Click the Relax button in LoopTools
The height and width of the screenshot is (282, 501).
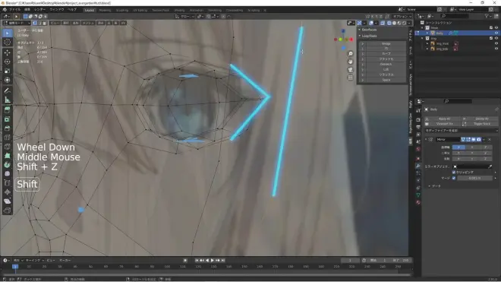[x=386, y=74]
